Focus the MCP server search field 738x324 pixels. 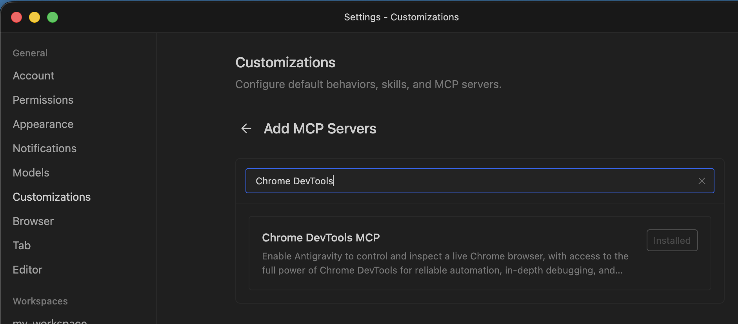(480, 181)
